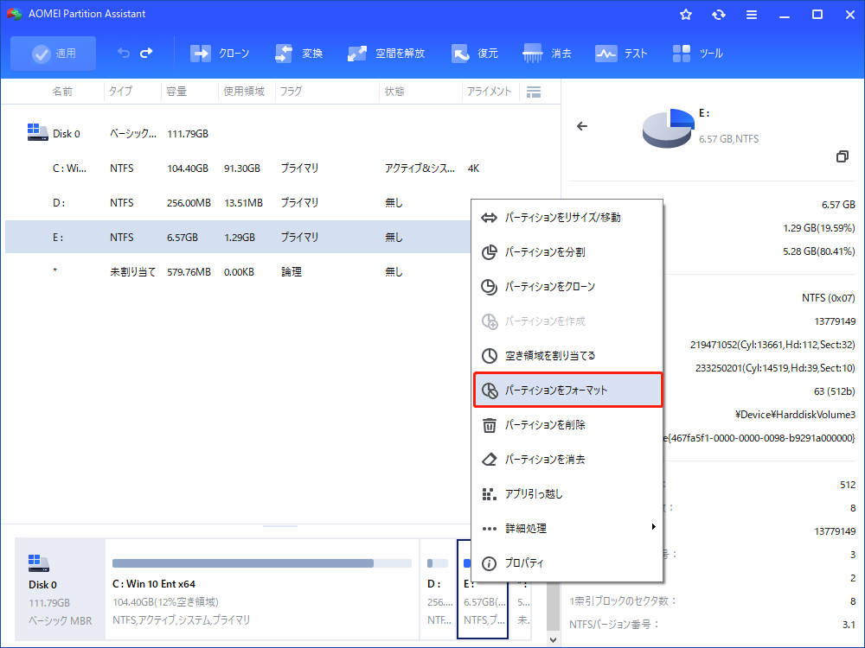
Task: Select パーティションを分割 menu item
Action: 567,251
